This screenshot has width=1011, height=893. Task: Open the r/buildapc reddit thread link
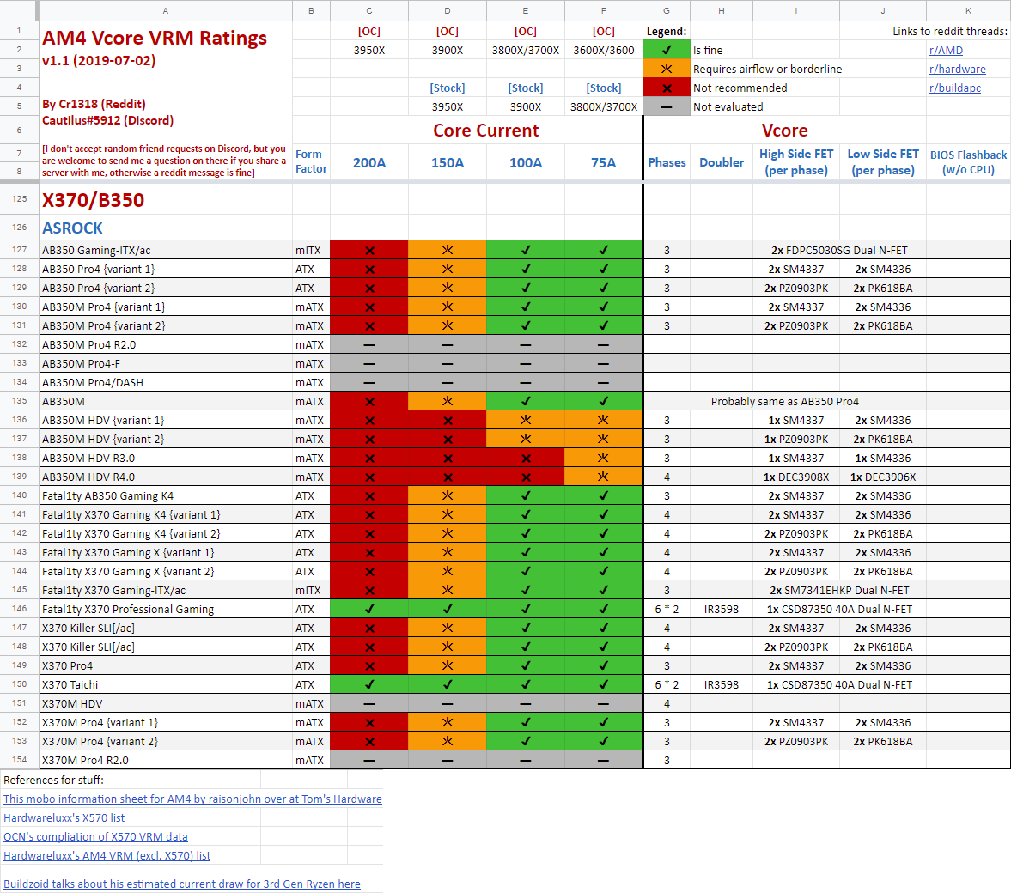click(954, 88)
